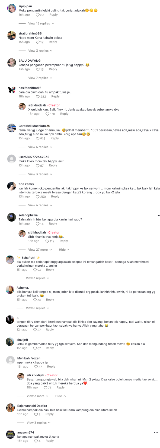
Task: Heart siti khodijah's reply about khamis kerja
Action: tap(47, 241)
